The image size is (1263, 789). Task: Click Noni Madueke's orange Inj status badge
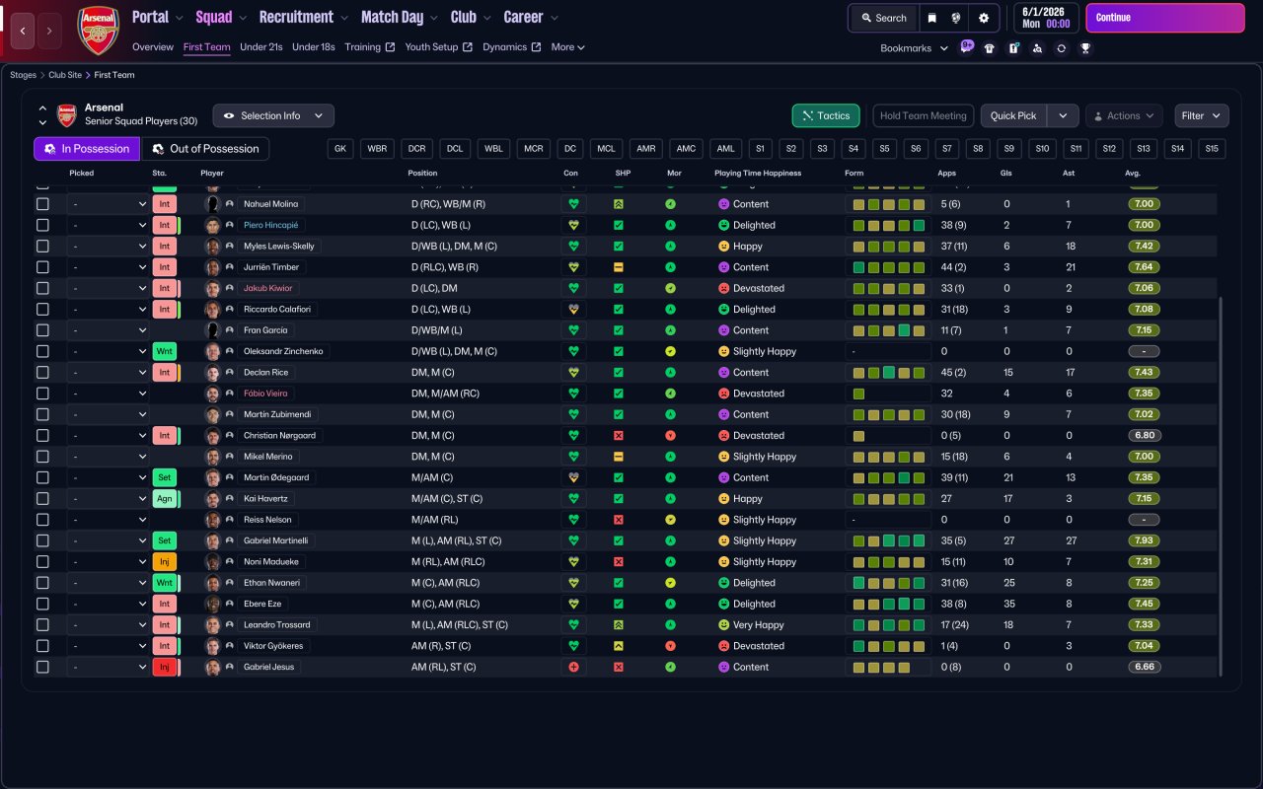(x=164, y=562)
